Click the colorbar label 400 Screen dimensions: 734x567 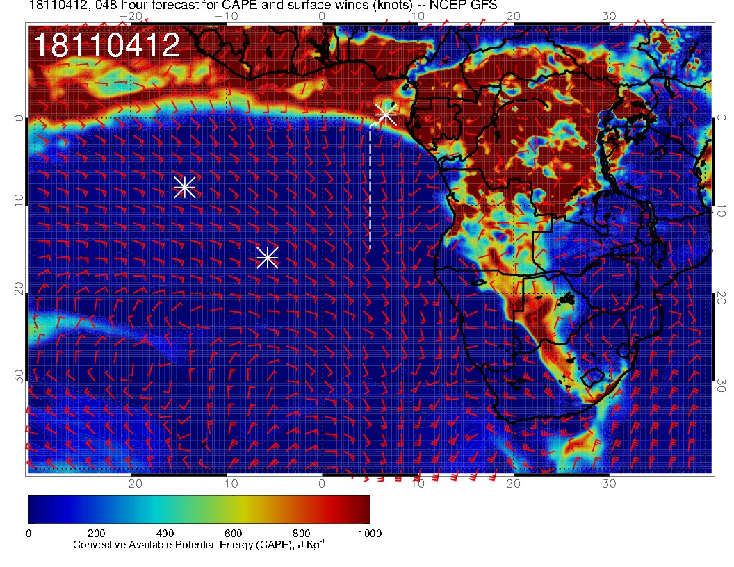165,534
